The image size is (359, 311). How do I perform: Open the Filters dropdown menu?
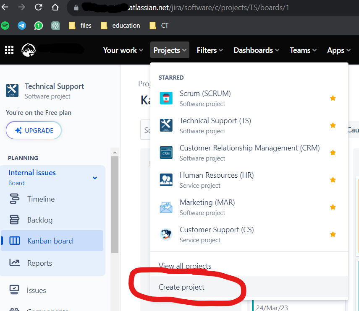pos(210,50)
